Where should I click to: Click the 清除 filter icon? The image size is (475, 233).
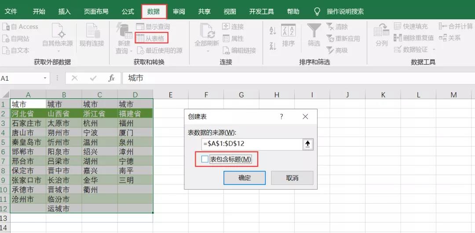[x=330, y=27]
